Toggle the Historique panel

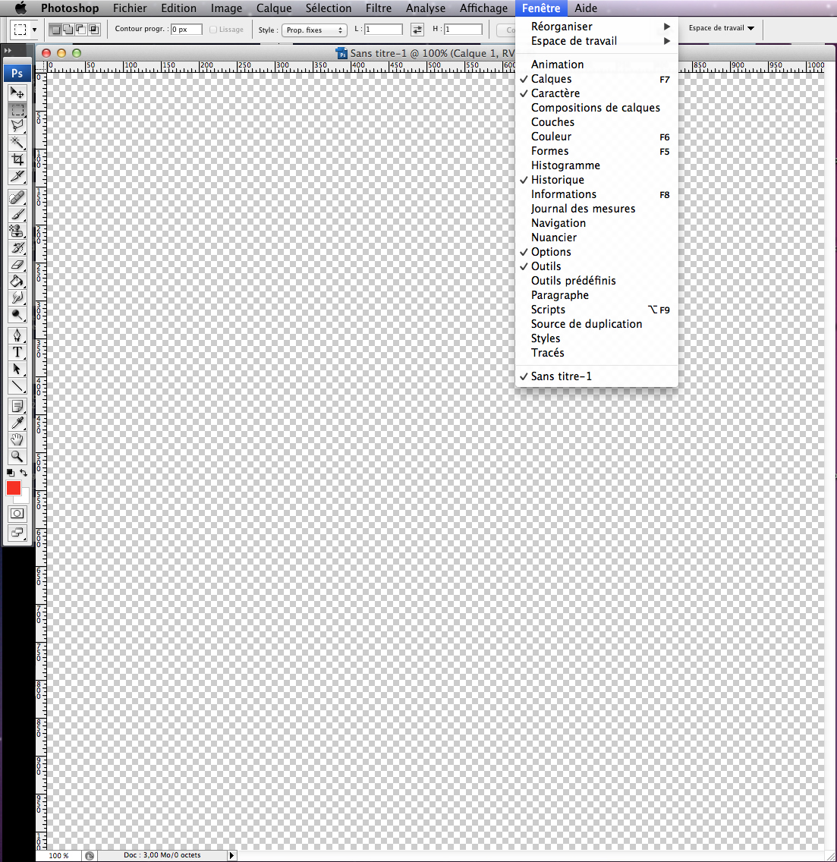(596, 180)
